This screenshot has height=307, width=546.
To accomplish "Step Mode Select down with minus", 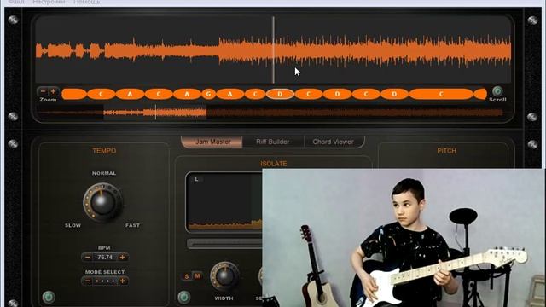I will [x=88, y=281].
